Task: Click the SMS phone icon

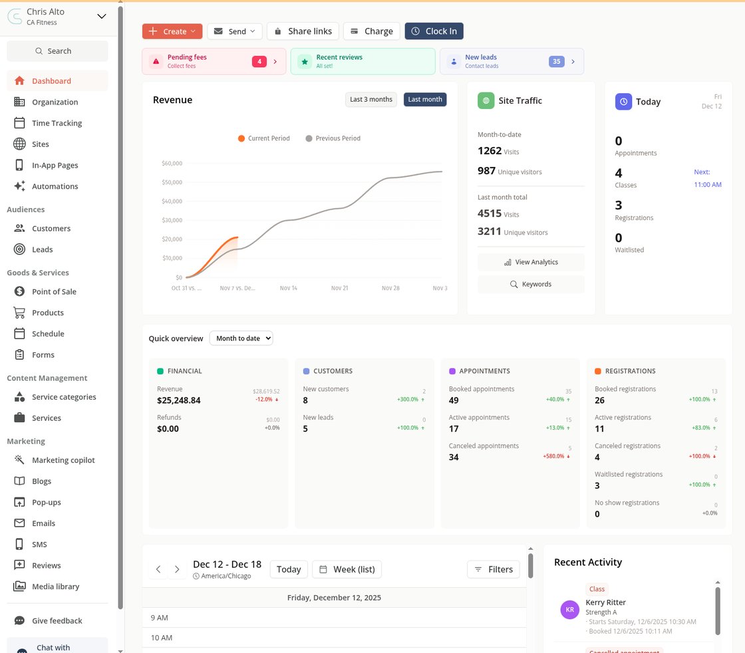Action: click(19, 544)
